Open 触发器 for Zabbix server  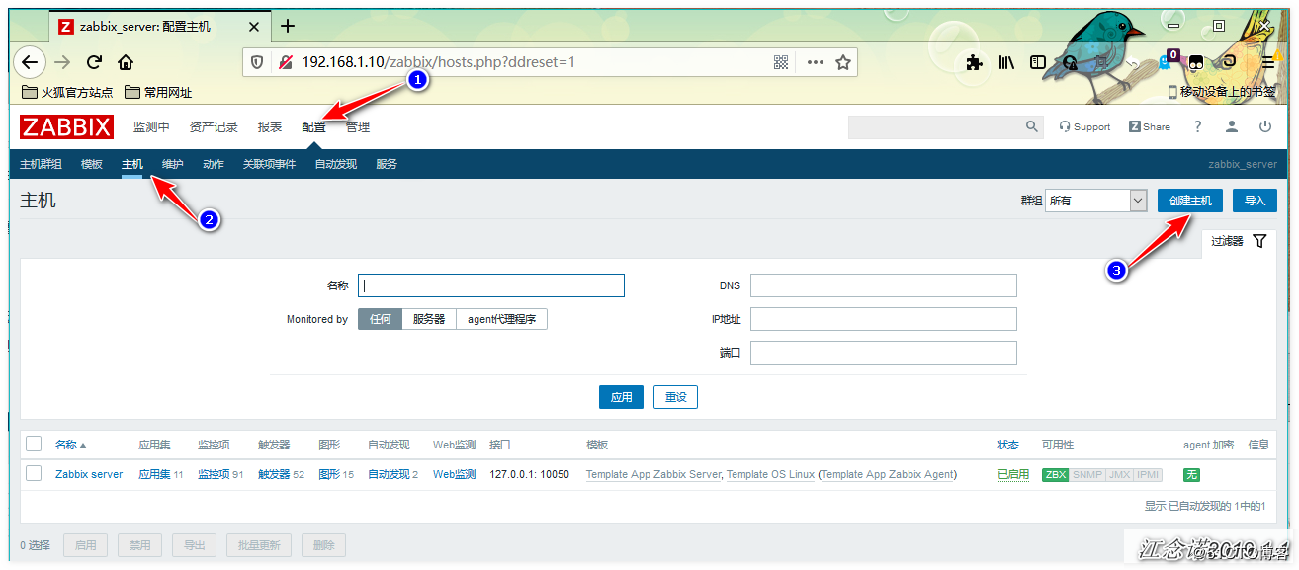[274, 474]
